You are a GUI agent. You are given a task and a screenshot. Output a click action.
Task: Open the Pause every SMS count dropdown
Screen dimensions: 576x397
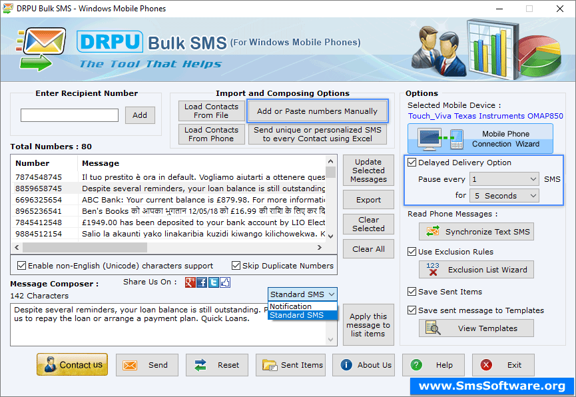(504, 179)
